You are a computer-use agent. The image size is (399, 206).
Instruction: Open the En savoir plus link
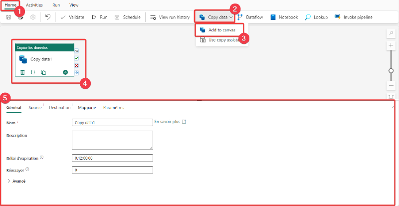tap(170, 122)
